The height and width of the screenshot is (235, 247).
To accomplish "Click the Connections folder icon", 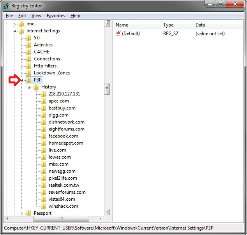I will [x=29, y=59].
